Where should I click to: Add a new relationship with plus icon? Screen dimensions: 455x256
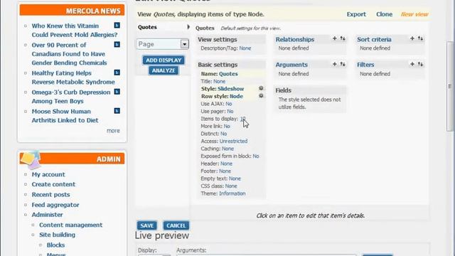pyautogui.click(x=335, y=38)
